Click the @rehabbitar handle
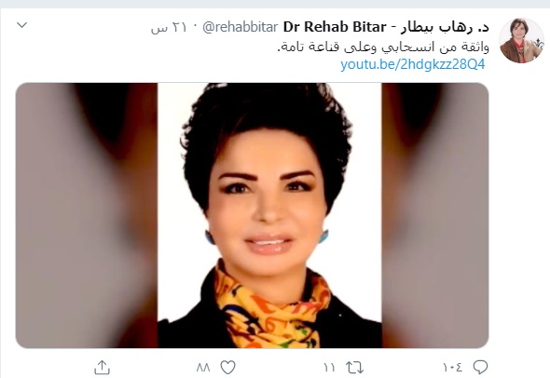The width and height of the screenshot is (550, 378). [241, 27]
